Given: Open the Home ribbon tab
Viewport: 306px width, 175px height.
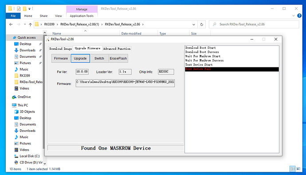Looking at the screenshot, I should tap(28, 16).
